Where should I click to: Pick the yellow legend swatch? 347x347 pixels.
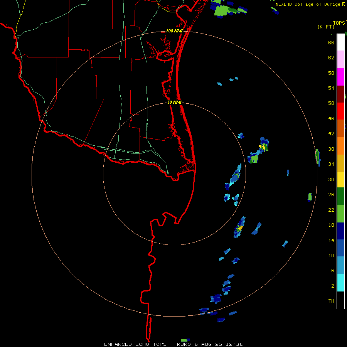click(340, 180)
